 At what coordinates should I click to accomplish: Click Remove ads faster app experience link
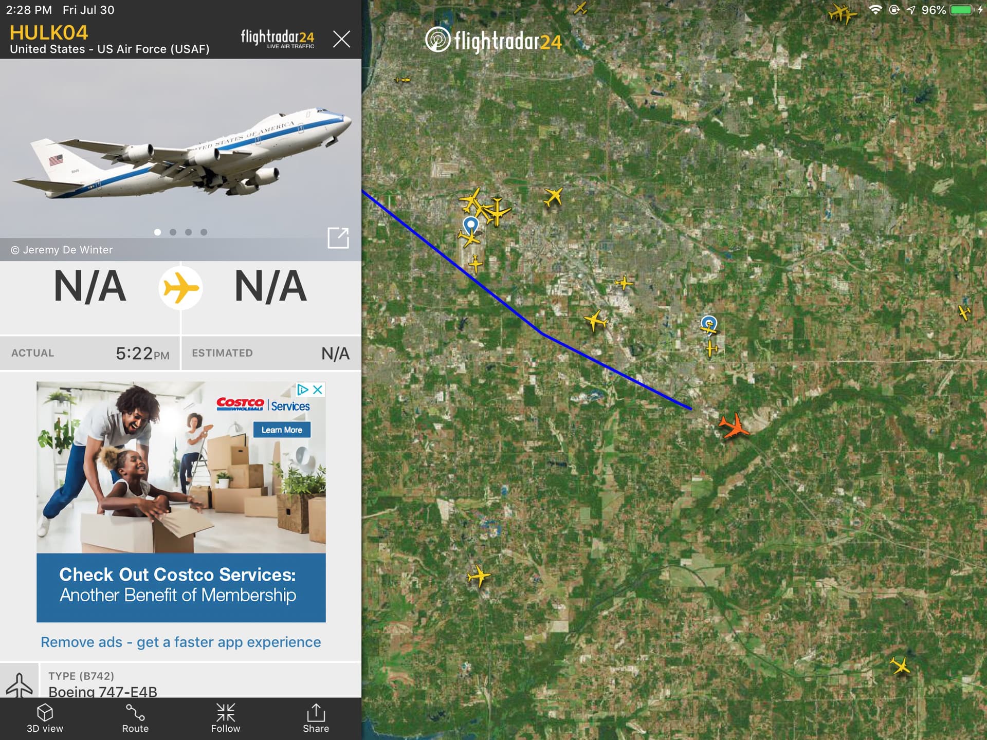(181, 642)
